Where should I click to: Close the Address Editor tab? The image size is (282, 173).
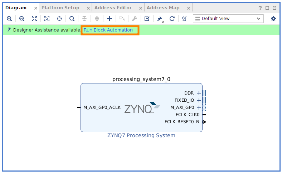click(x=141, y=8)
